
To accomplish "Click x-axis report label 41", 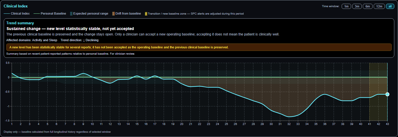I will pos(369,124).
